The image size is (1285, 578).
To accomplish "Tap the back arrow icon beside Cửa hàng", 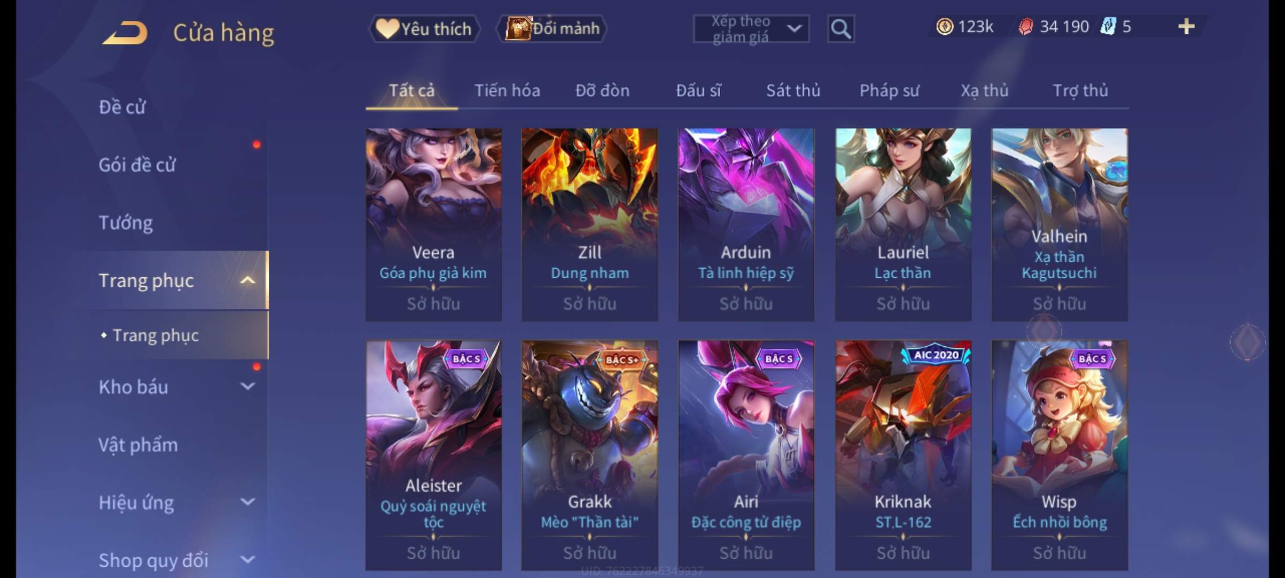I will (x=126, y=32).
